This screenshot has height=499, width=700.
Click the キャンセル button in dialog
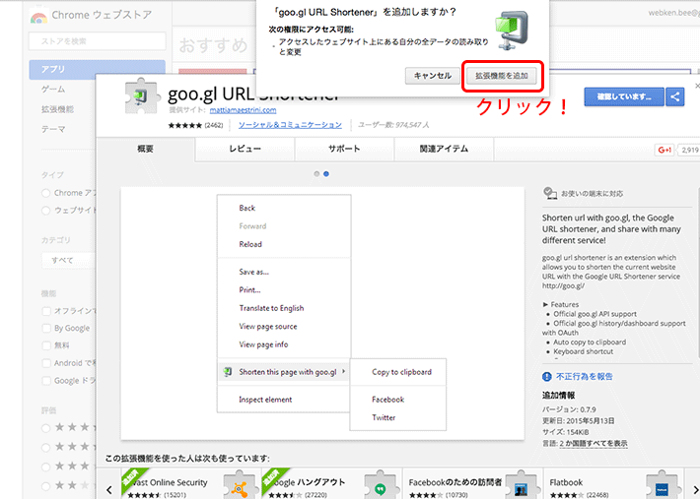click(x=433, y=76)
